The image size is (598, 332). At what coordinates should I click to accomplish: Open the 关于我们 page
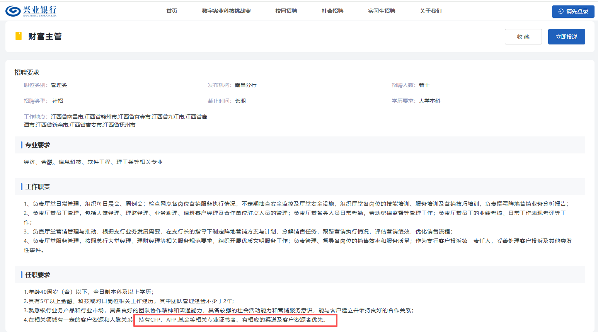pos(431,11)
